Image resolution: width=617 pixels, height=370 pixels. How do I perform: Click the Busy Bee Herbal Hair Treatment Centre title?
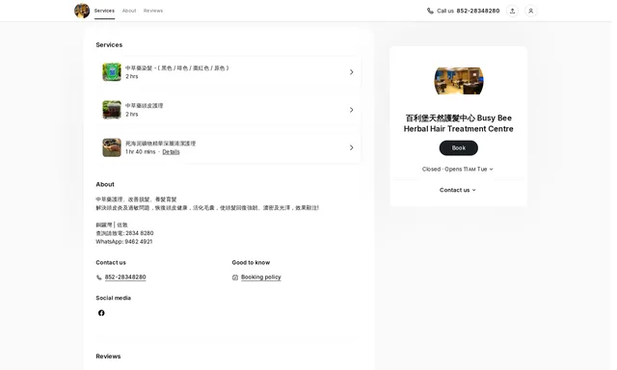[x=459, y=123]
